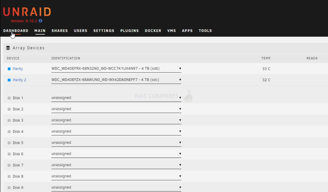This screenshot has width=328, height=192.
Task: Click the UNRAID logo
Action: [x=27, y=12]
